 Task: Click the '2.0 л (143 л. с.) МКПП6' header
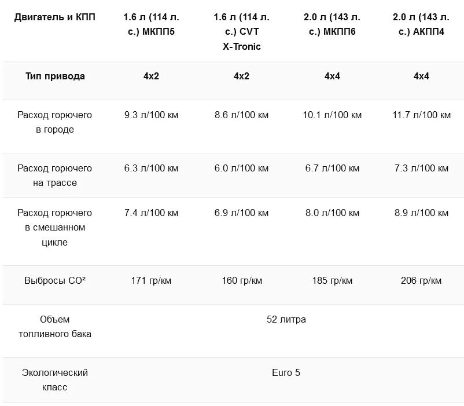click(332, 24)
